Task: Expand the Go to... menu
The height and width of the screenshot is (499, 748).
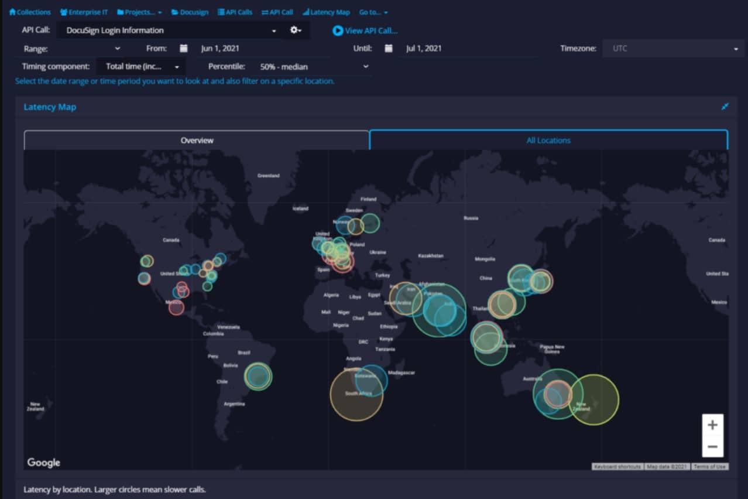Action: [373, 12]
